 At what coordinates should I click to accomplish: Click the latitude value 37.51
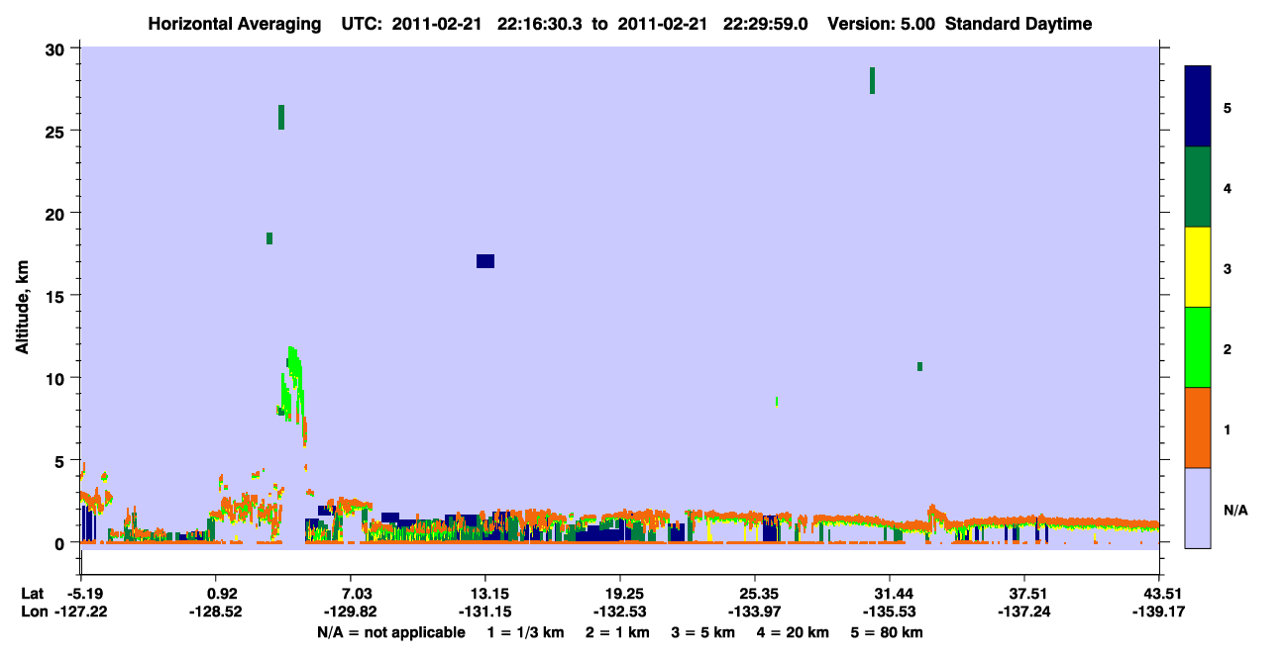point(1024,594)
